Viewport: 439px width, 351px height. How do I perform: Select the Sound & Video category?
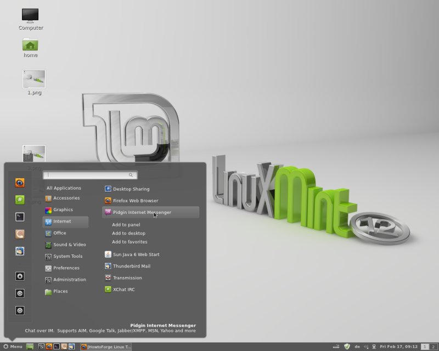tap(65, 245)
